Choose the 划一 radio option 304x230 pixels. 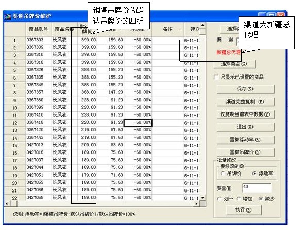coord(219,199)
